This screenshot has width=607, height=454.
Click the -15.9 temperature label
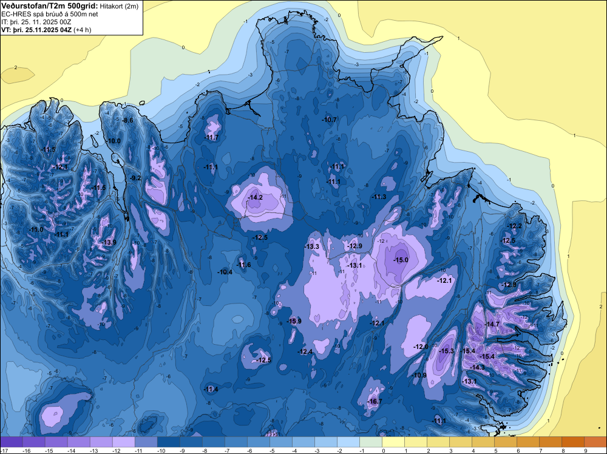pos(294,321)
